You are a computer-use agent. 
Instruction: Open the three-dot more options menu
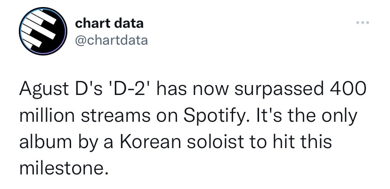click(363, 23)
